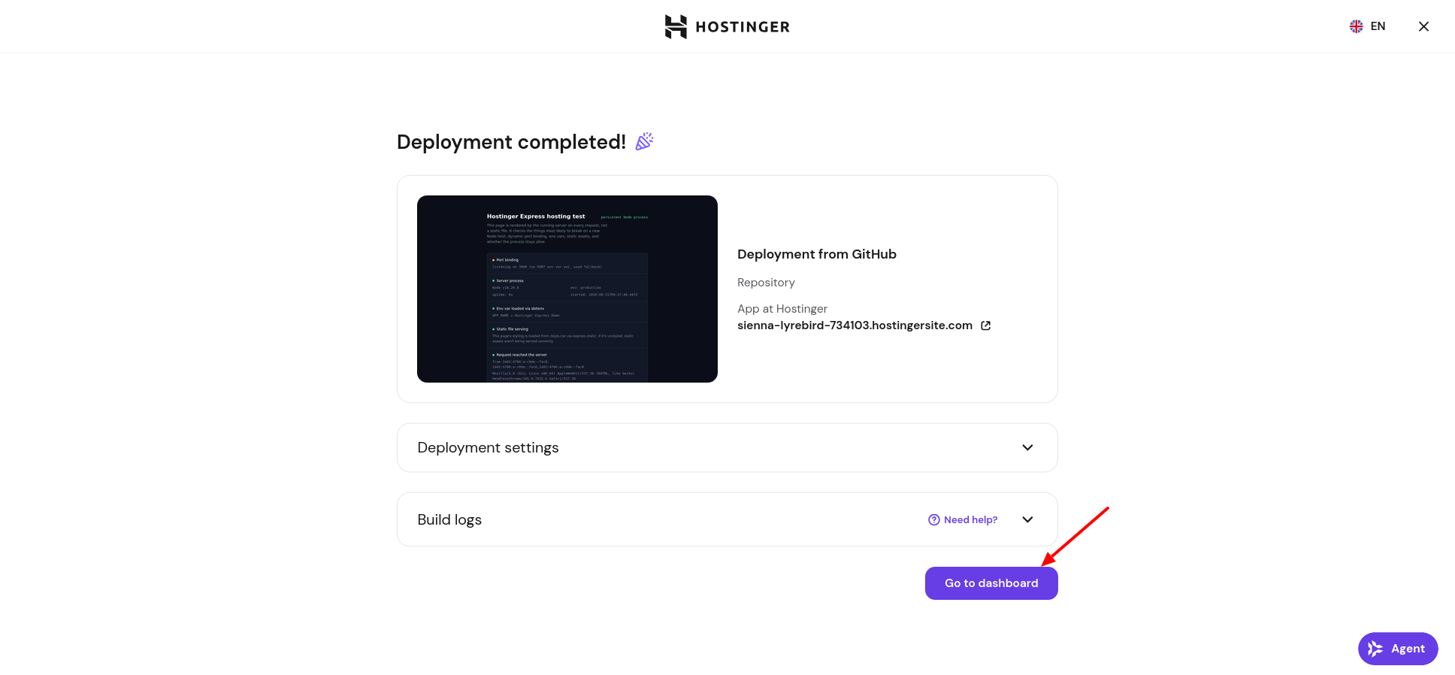Click the Go to dashboard button
Screen dimensions: 1455x675
click(x=991, y=583)
